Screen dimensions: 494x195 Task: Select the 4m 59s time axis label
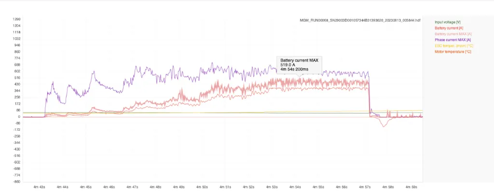[411, 186]
